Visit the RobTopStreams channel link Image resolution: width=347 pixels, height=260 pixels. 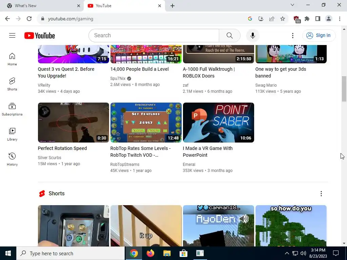point(125,165)
